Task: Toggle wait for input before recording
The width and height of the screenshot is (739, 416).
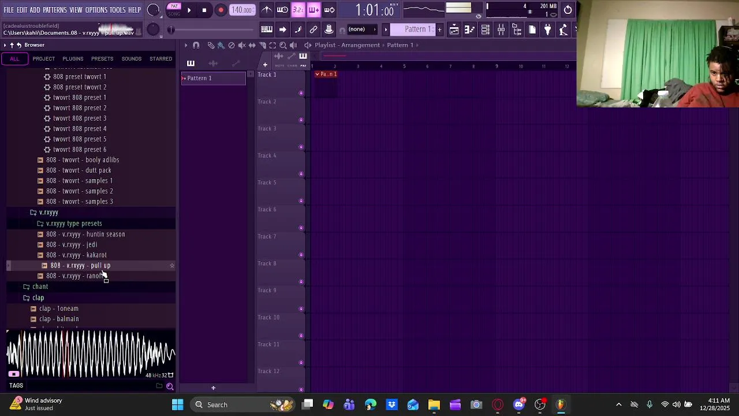Action: (x=282, y=10)
